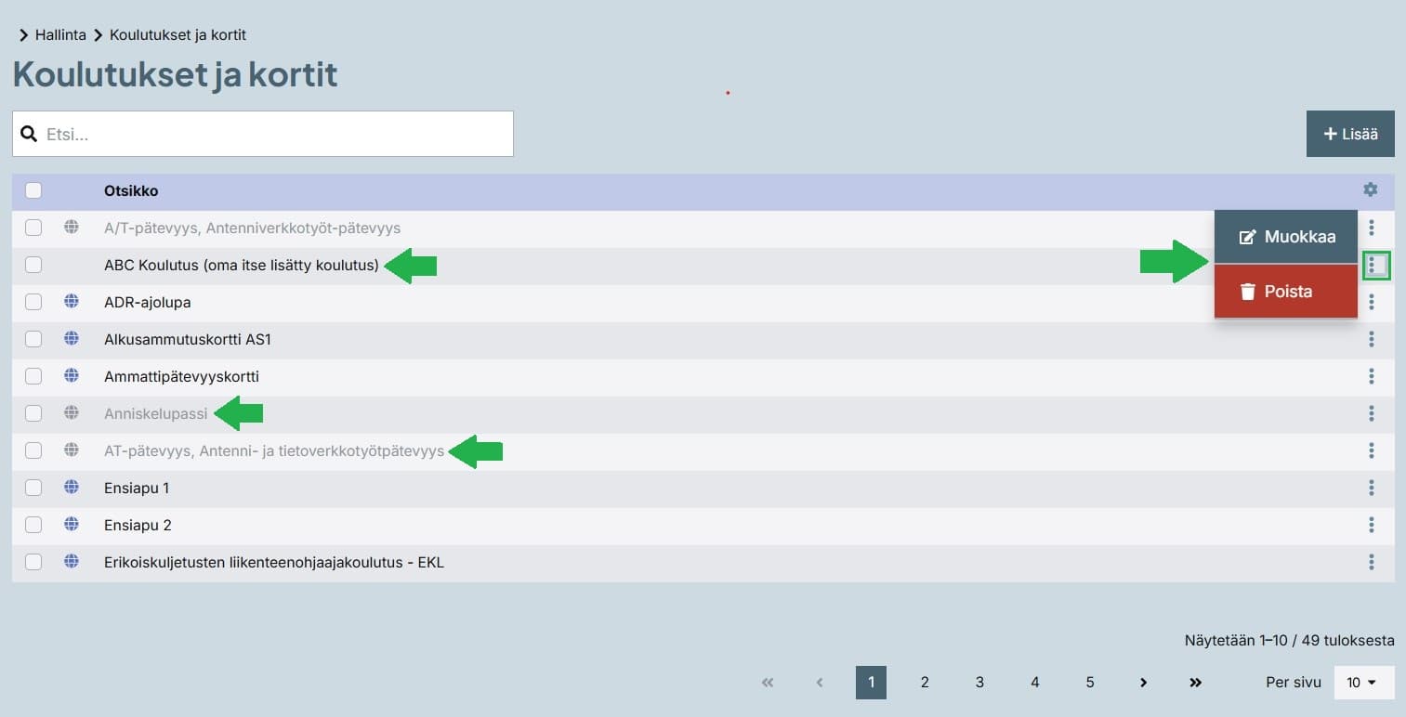Image resolution: width=1406 pixels, height=717 pixels.
Task: Click globe icon beside Alkusammutuskortti AS1
Action: coord(72,339)
